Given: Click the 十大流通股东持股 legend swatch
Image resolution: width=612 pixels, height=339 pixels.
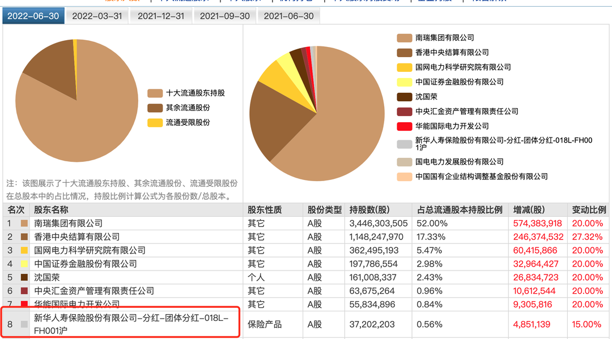Looking at the screenshot, I should click(x=155, y=93).
